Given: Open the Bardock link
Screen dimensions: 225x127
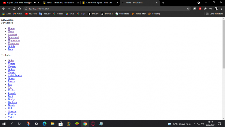Looking at the screenshot, I should [x=12, y=102].
